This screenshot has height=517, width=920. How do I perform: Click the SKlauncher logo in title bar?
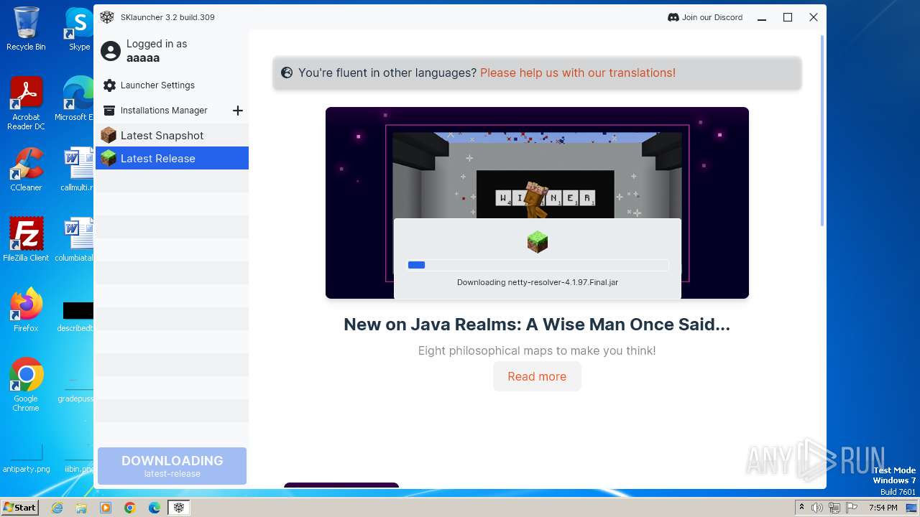(106, 17)
